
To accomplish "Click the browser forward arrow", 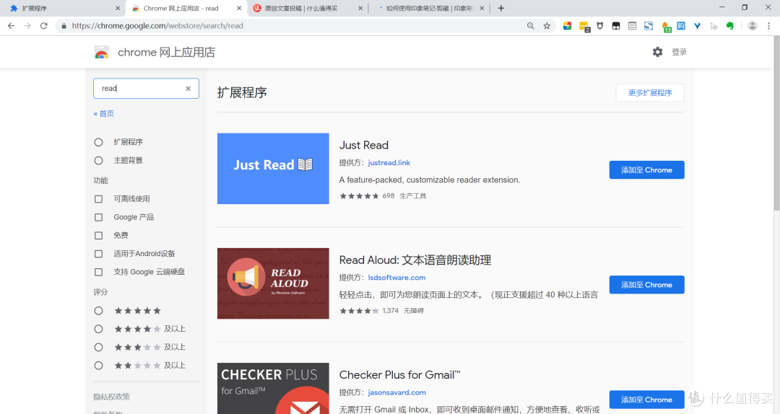I will pyautogui.click(x=27, y=26).
